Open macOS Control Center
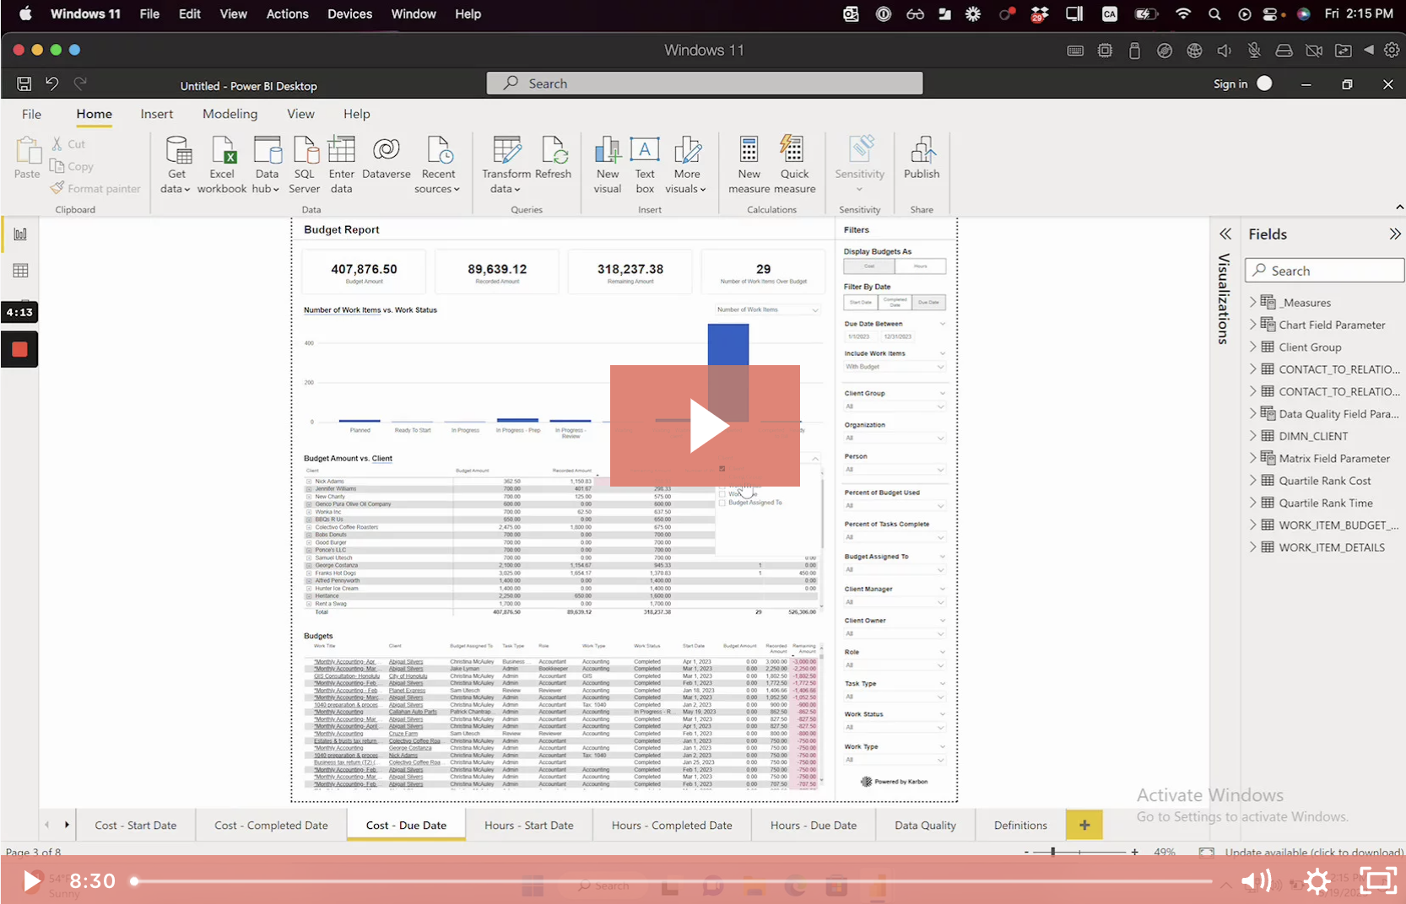 1272,13
